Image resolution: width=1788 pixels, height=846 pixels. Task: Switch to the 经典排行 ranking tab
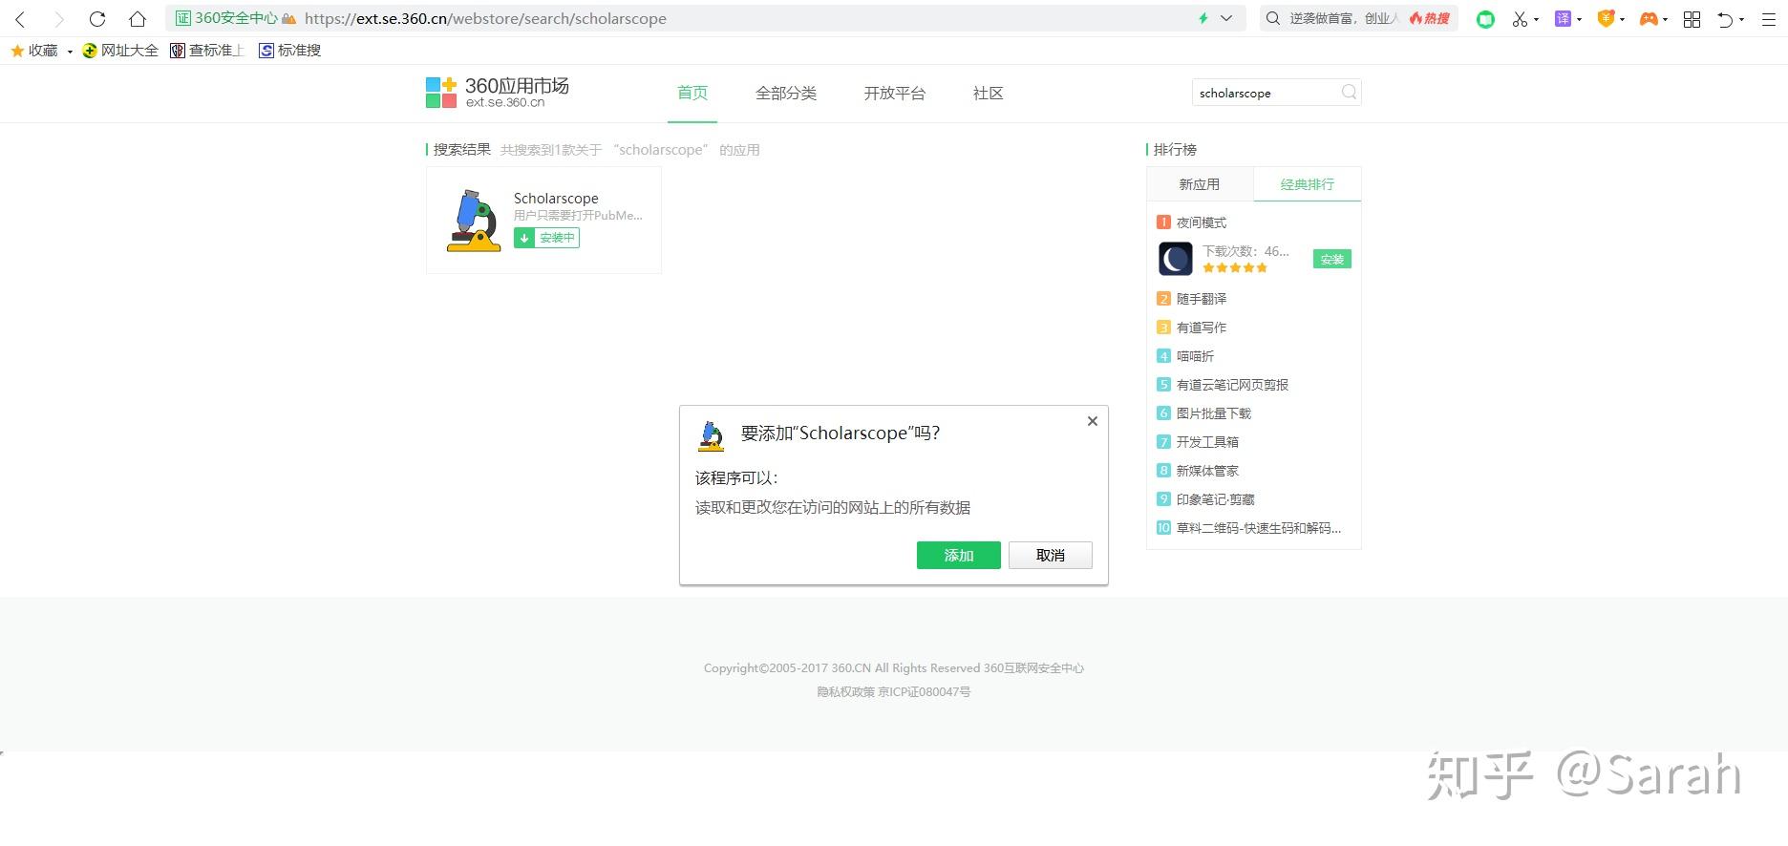(1308, 184)
